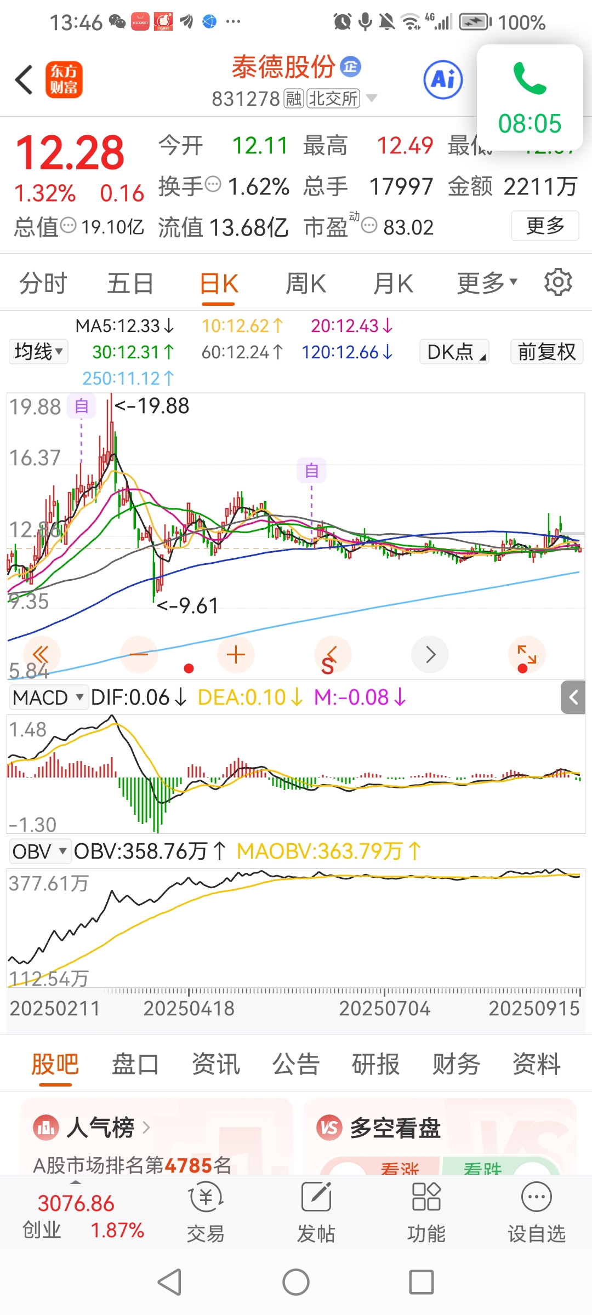This screenshot has width=592, height=1315.
Task: Tap the 创业 index ticker 3076.86
Action: 76,1203
